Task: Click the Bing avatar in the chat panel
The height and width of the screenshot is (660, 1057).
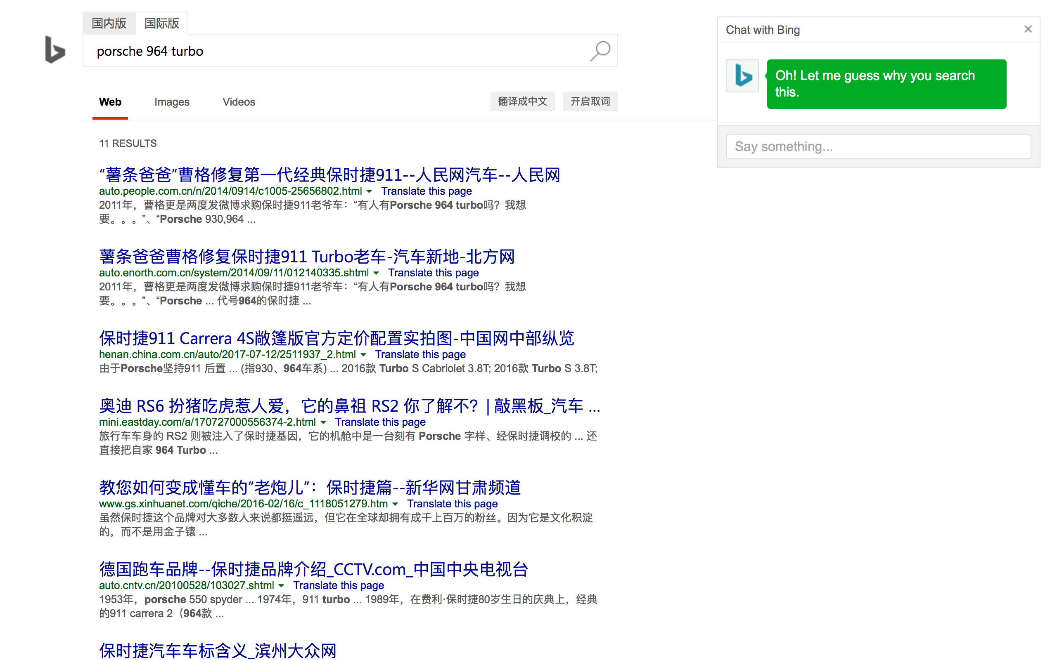Action: pos(742,76)
